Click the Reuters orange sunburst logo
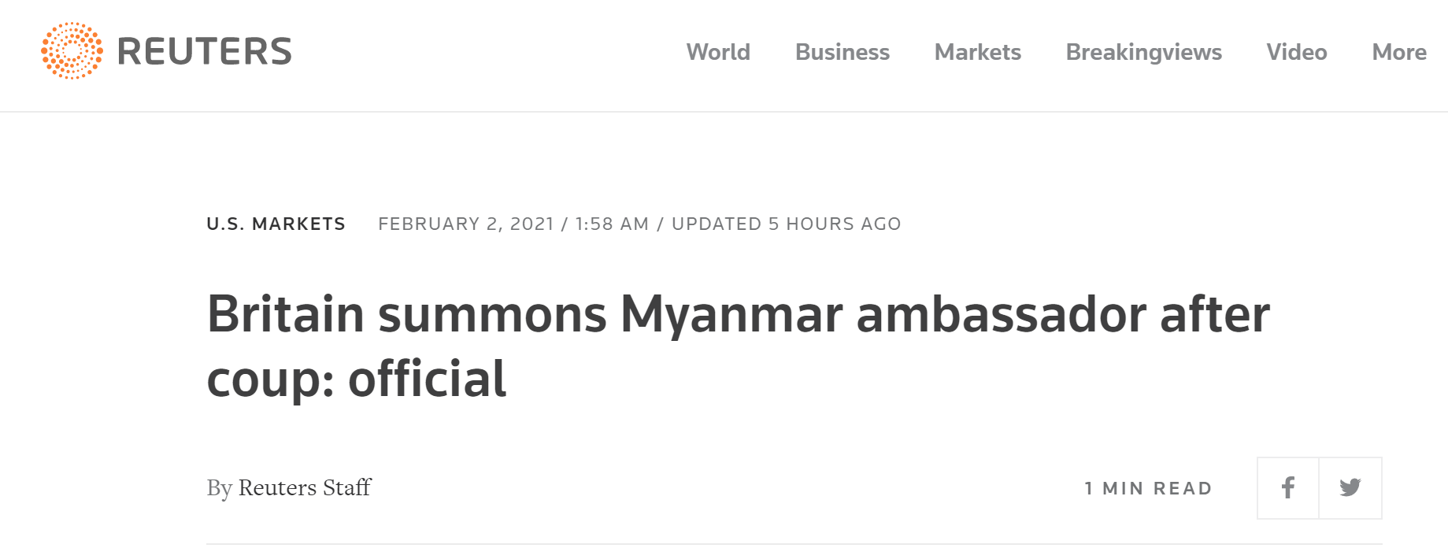 click(72, 51)
